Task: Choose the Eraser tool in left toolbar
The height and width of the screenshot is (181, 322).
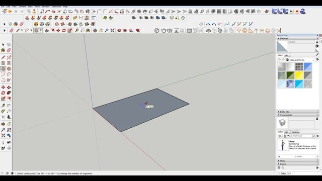Action: click(x=9, y=50)
